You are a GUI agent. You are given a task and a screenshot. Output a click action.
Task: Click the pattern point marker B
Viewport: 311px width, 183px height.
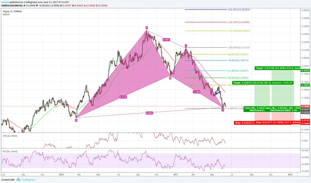pos(170,78)
